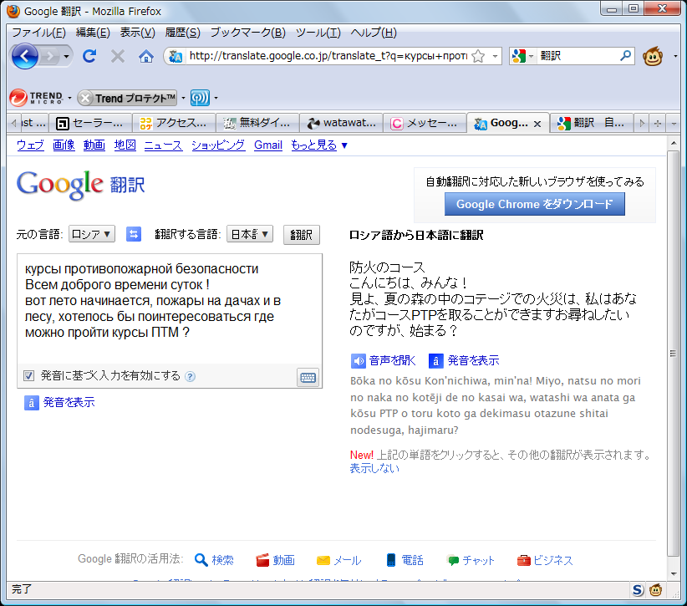Switch to the セーラー tab

[x=91, y=123]
